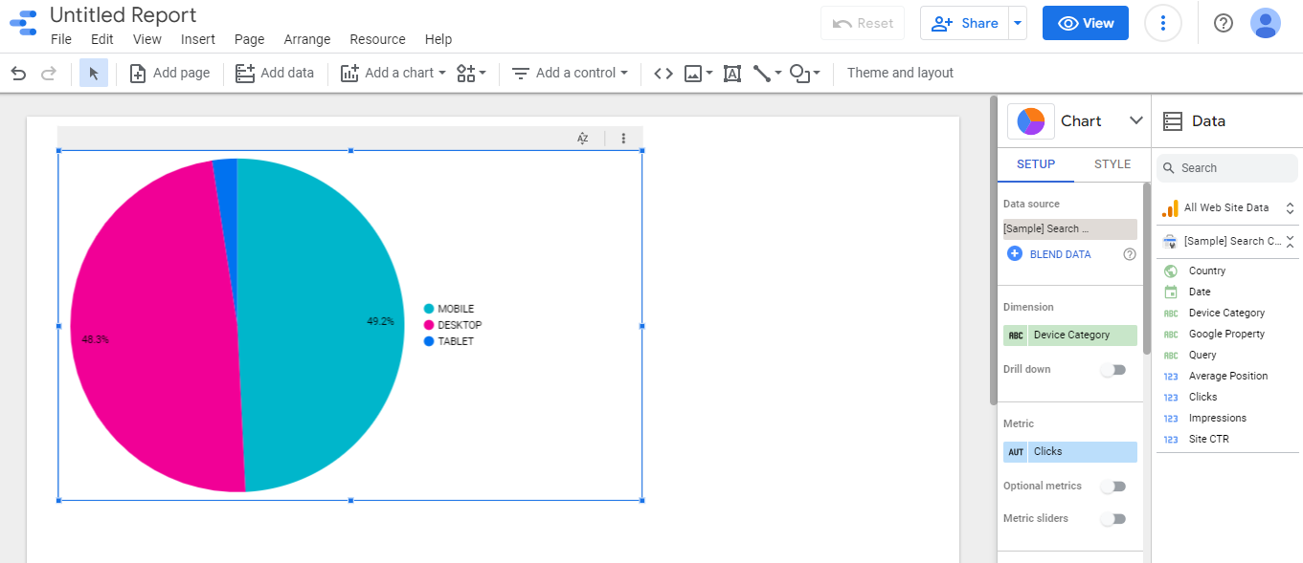Insert an image with the image tool
1303x563 pixels.
[x=693, y=73]
